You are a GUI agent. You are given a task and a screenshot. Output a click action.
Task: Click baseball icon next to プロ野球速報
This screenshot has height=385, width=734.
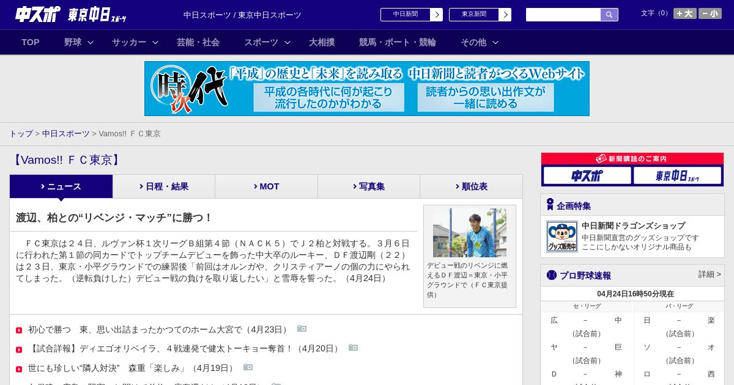pyautogui.click(x=552, y=275)
